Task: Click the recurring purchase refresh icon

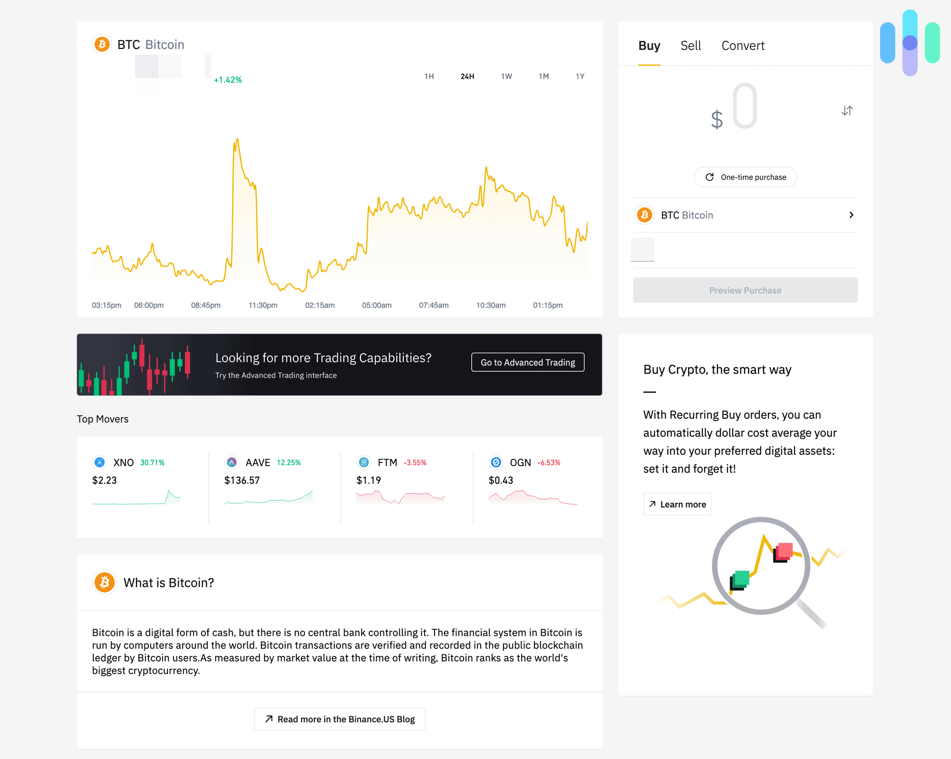Action: pyautogui.click(x=709, y=177)
